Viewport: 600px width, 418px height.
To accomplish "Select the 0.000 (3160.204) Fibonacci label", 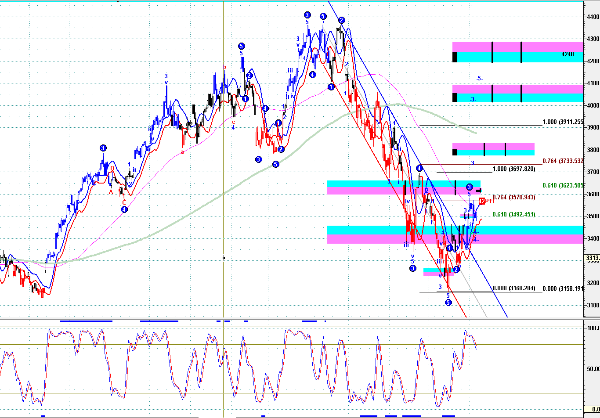I will pyautogui.click(x=514, y=288).
